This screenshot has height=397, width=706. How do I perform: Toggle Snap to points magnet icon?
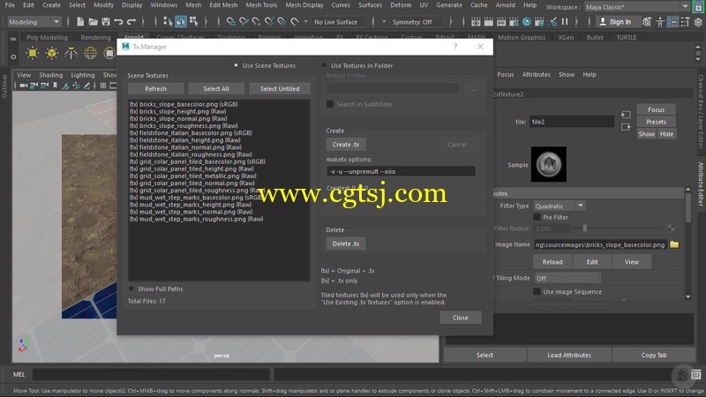[256, 21]
